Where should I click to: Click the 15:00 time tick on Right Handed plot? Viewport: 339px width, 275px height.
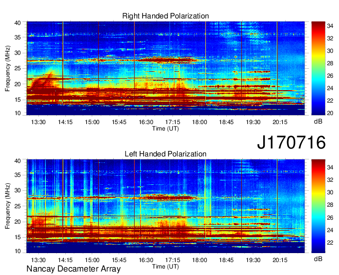pyautogui.click(x=92, y=122)
